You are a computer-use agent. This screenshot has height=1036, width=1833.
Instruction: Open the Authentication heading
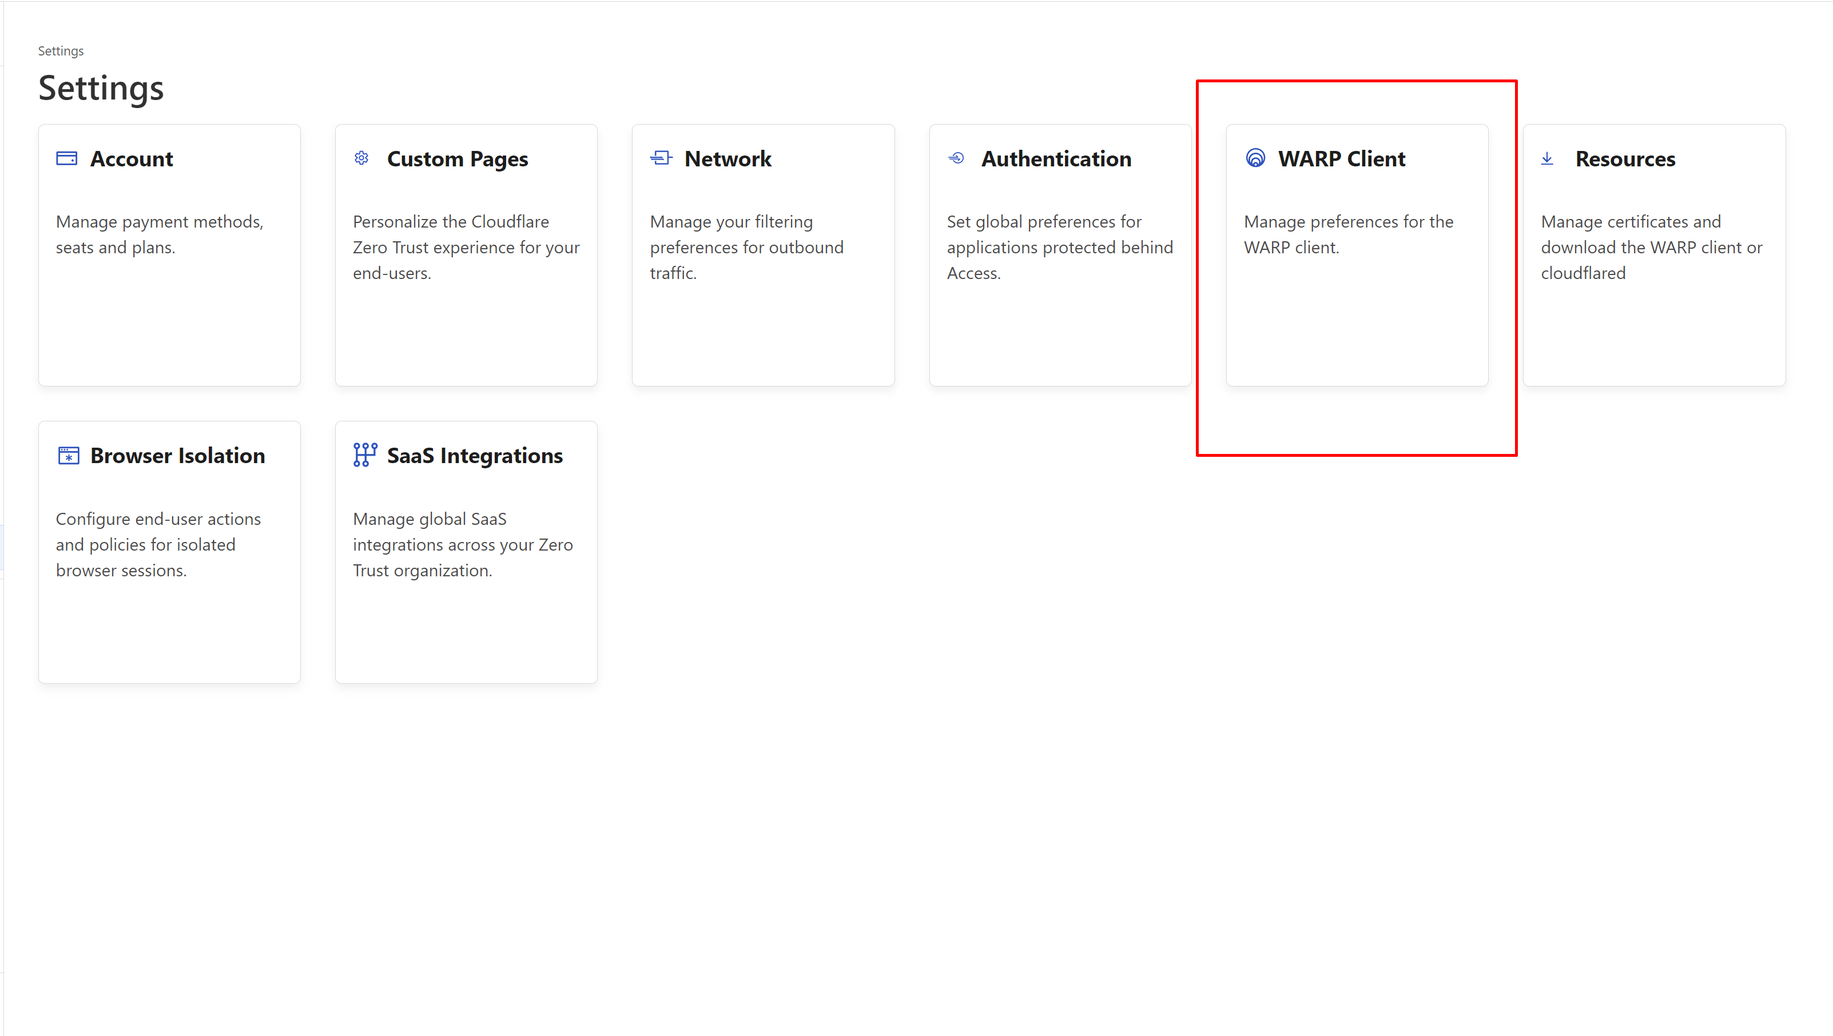click(x=1057, y=159)
